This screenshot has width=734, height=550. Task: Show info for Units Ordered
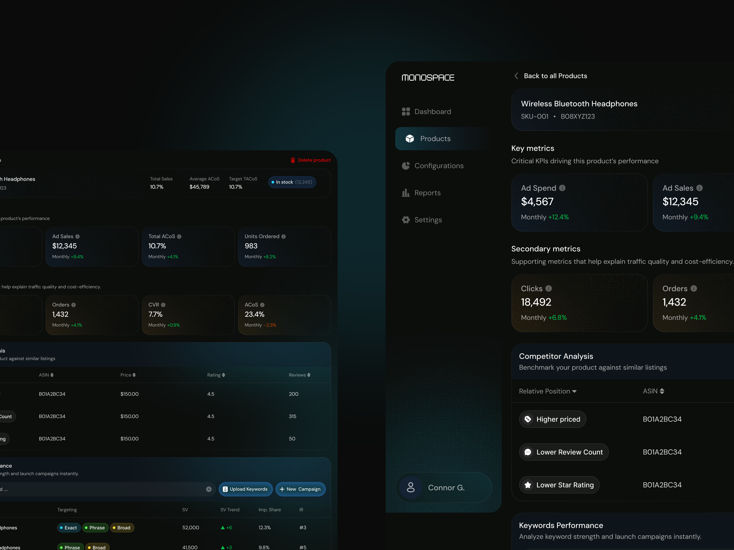(x=283, y=236)
